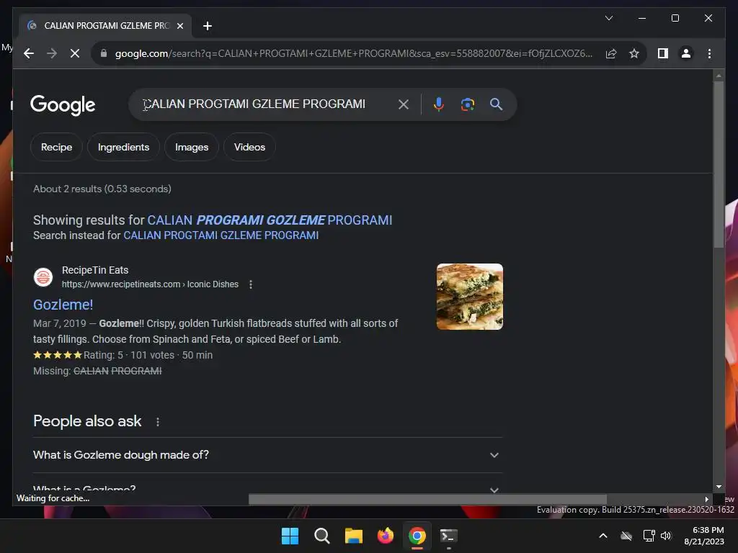Image resolution: width=738 pixels, height=553 pixels.
Task: Clear the search box text
Action: click(404, 104)
